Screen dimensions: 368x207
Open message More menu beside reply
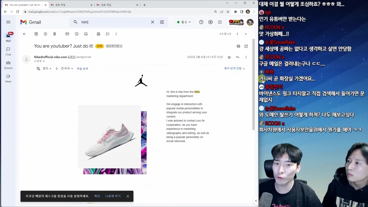pos(246,57)
